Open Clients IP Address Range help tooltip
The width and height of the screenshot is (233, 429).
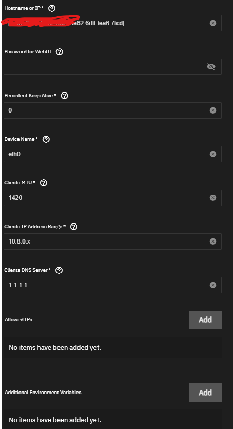(x=74, y=227)
